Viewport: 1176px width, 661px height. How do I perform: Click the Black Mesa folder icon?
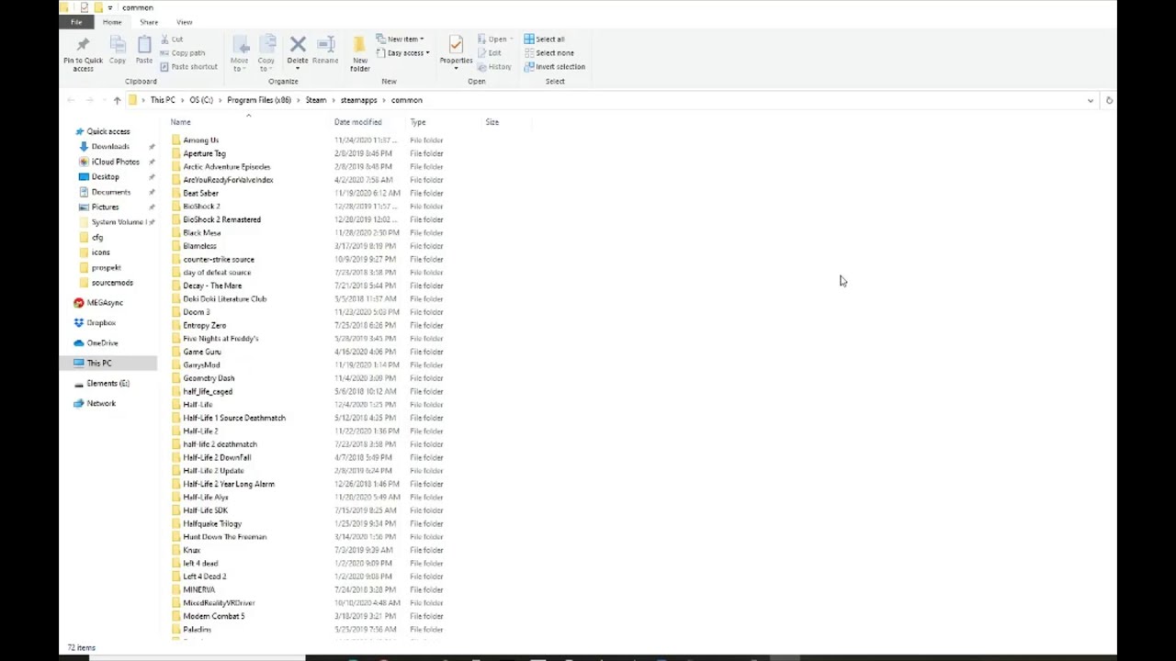coord(176,233)
